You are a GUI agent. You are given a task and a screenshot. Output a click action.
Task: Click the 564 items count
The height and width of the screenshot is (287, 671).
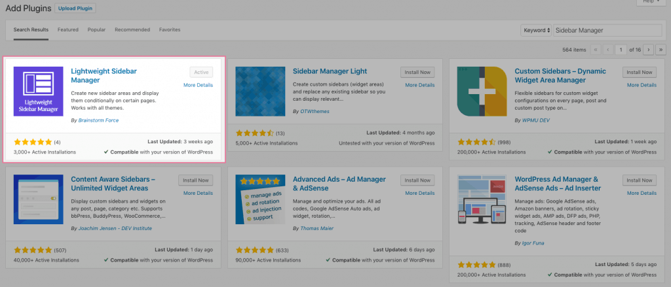574,50
